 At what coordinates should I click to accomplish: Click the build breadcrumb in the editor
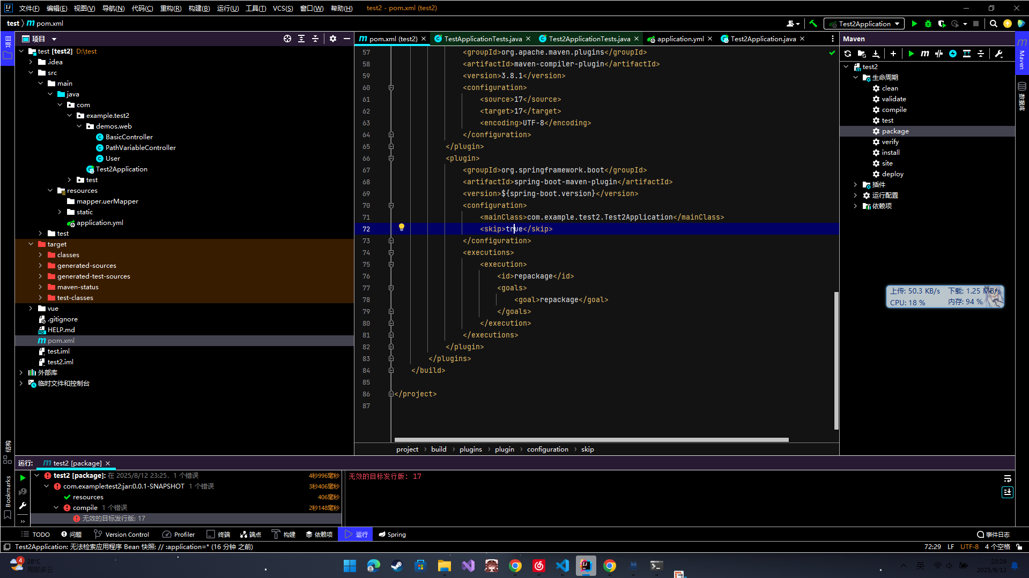(x=438, y=449)
